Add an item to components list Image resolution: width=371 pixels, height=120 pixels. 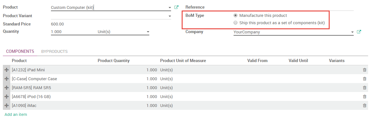pyautogui.click(x=16, y=115)
